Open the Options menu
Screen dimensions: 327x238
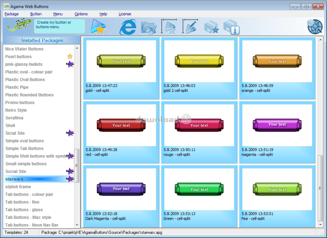tap(81, 14)
